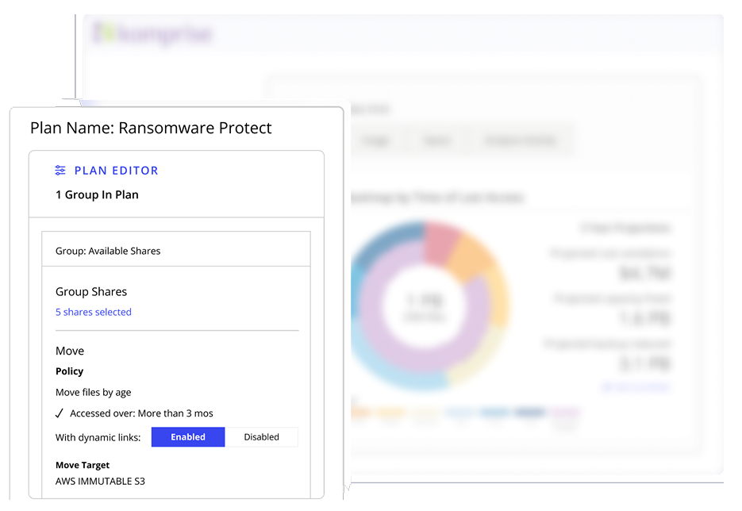The height and width of the screenshot is (511, 742).
Task: Click the blue link below the projection figures
Action: pos(635,386)
